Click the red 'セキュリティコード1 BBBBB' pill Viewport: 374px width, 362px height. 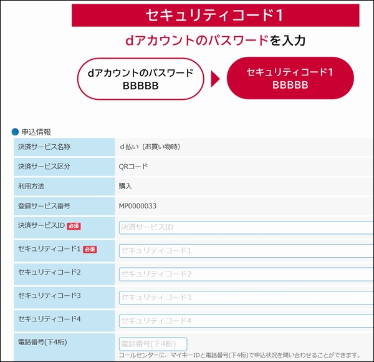tap(290, 78)
